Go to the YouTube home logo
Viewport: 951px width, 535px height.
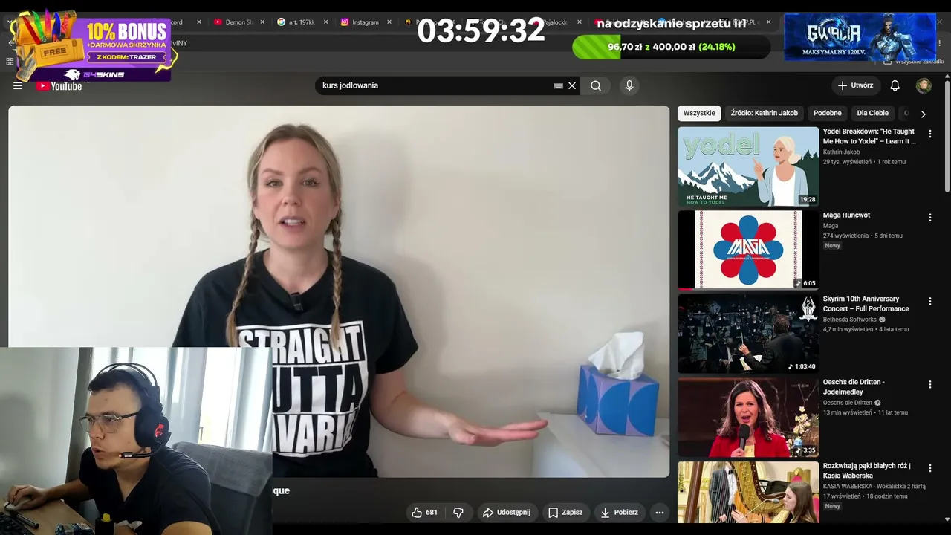[x=59, y=86]
